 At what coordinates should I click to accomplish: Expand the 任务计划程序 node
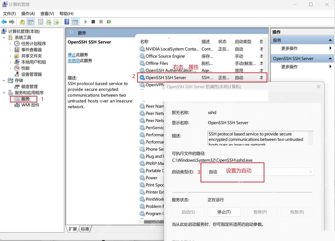(x=10, y=43)
